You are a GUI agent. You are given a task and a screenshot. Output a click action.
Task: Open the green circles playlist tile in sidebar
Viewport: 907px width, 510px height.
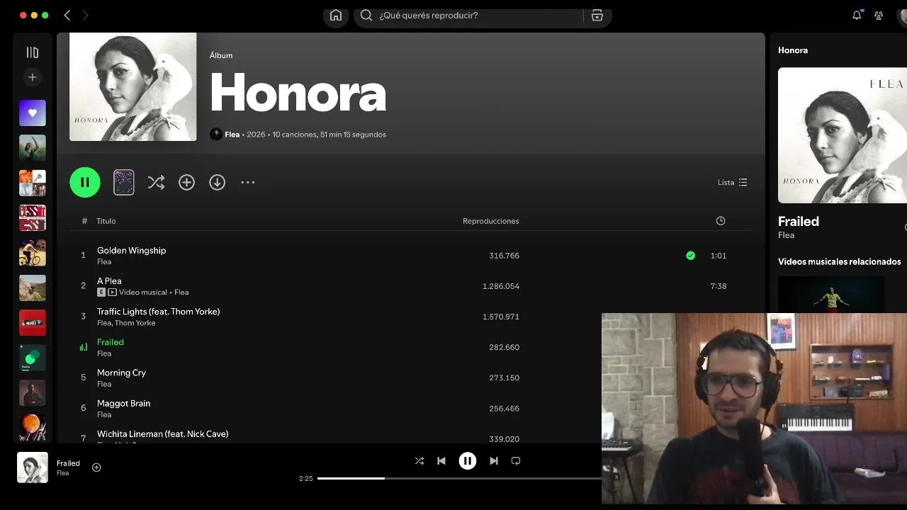click(x=33, y=358)
